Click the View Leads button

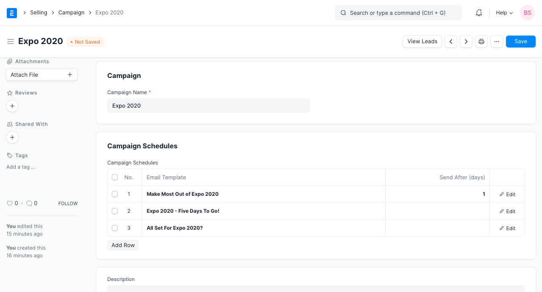tap(422, 41)
